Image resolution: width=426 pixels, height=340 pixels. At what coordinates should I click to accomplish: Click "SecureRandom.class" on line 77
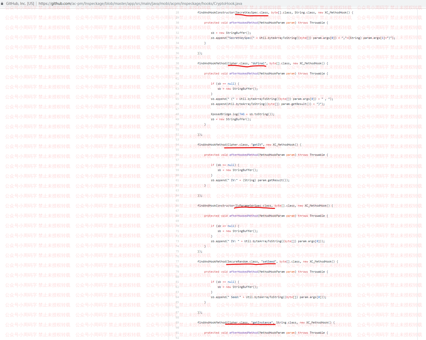point(243,261)
